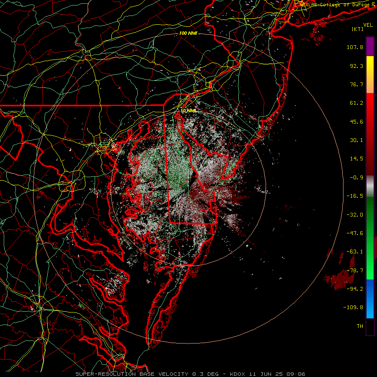Image resolution: width=377 pixels, height=377 pixels.
Task: Click the "TH" label below the scale
Action: [x=360, y=326]
